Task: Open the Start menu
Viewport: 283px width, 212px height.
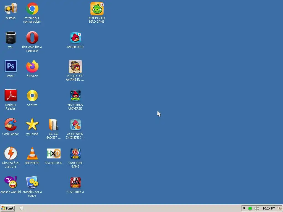Action: click(7, 208)
